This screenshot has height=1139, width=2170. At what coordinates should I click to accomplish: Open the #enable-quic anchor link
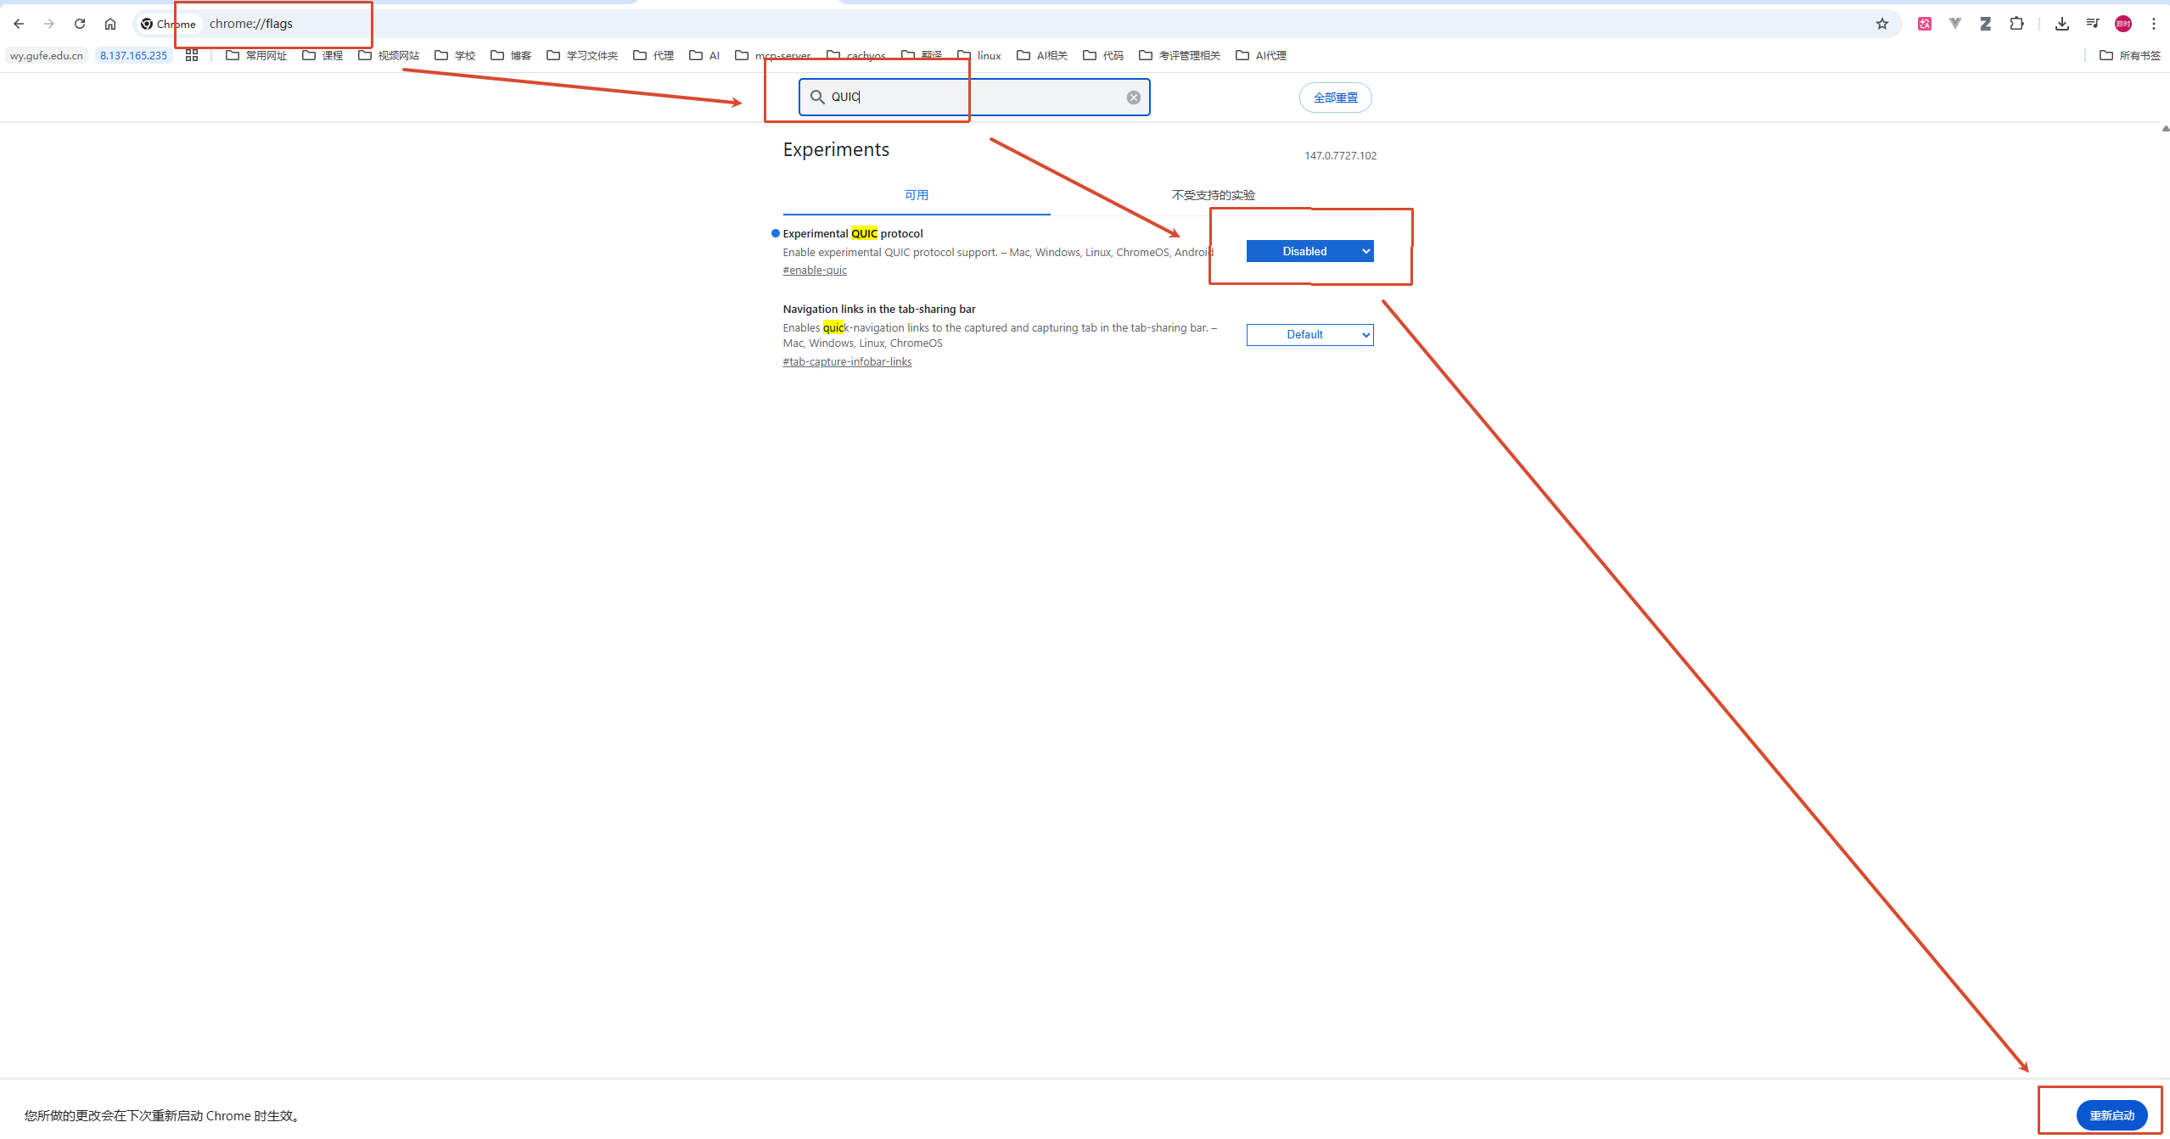pyautogui.click(x=815, y=271)
